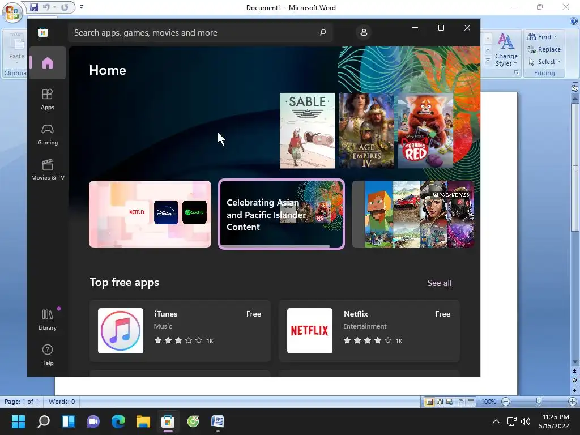The image size is (580, 435).
Task: Open the Library in the Store sidebar
Action: point(48,319)
